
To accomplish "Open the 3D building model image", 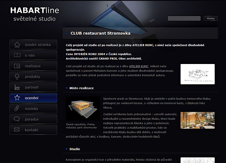I will [83, 108].
